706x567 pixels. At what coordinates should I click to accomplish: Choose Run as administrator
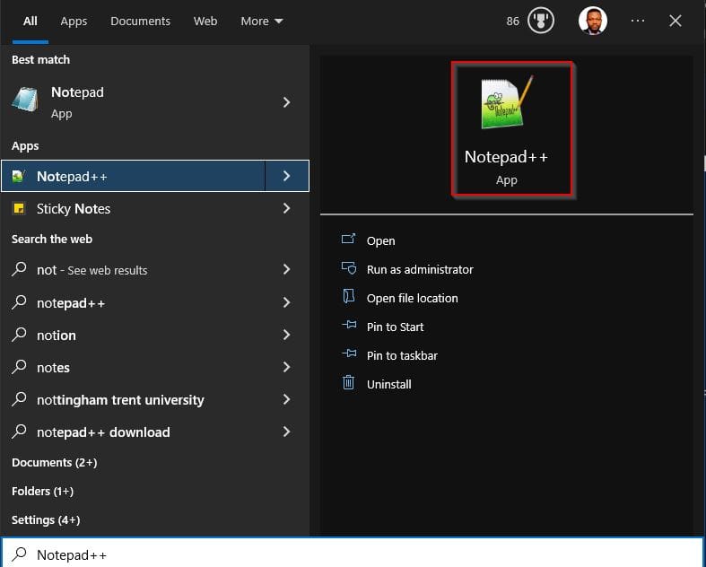tap(420, 269)
